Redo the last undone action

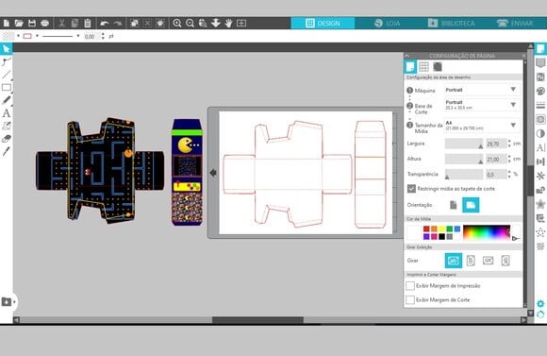118,24
